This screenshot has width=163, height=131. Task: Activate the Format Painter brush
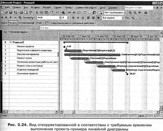[51, 12]
